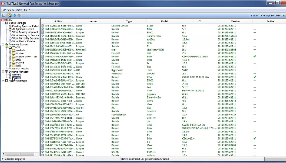Open the View menu
The image size is (286, 163).
[11, 10]
